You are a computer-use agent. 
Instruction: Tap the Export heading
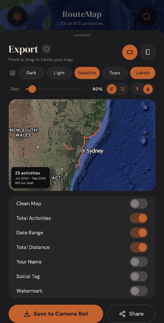(23, 49)
